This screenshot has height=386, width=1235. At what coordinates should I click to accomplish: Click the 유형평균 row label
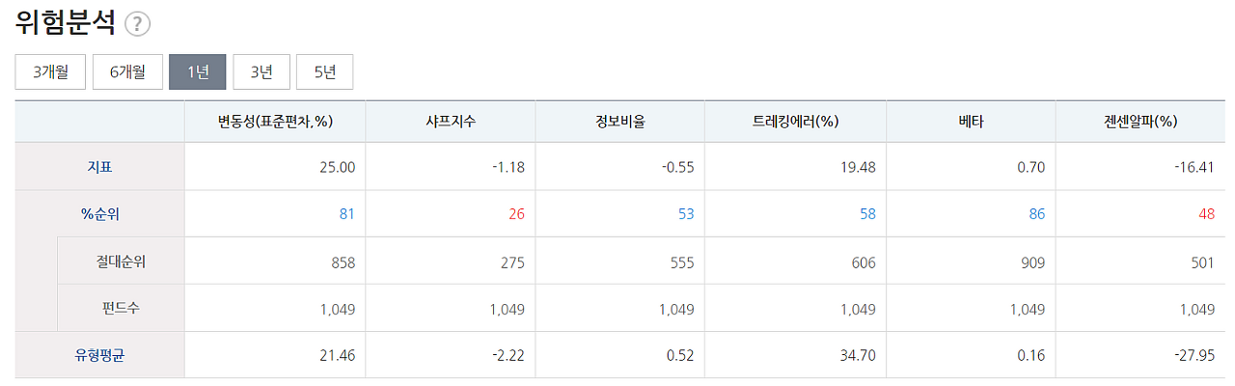tap(100, 355)
